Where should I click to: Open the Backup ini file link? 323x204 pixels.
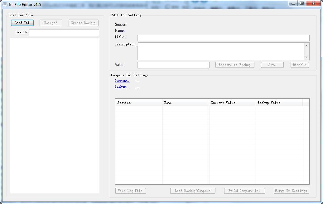click(121, 86)
